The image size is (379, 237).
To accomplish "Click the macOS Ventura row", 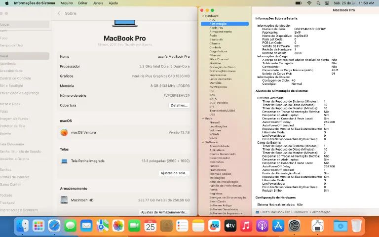I will point(125,132).
